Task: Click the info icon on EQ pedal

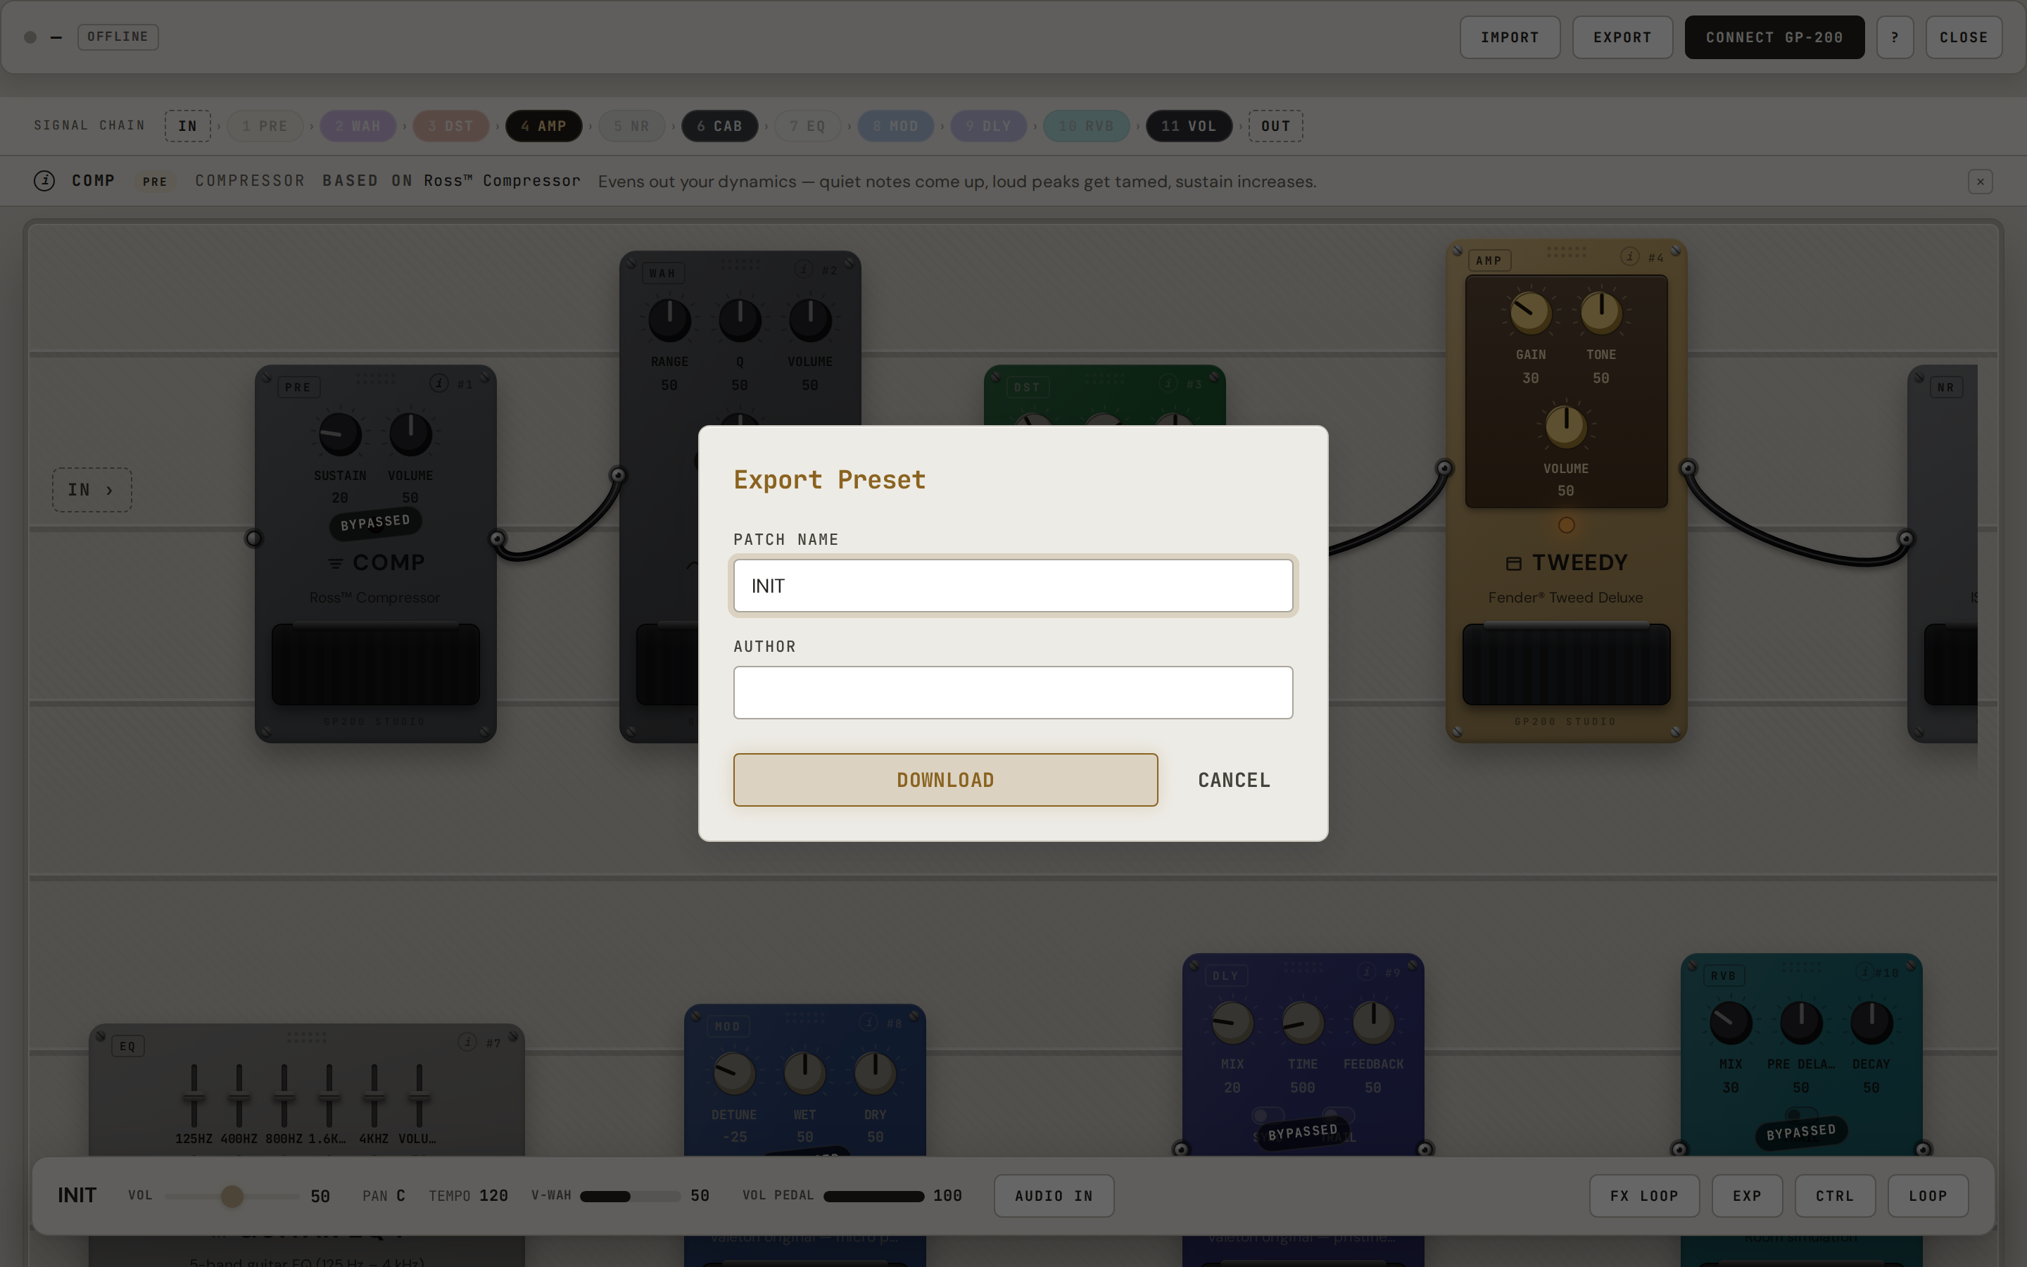Action: click(467, 1042)
